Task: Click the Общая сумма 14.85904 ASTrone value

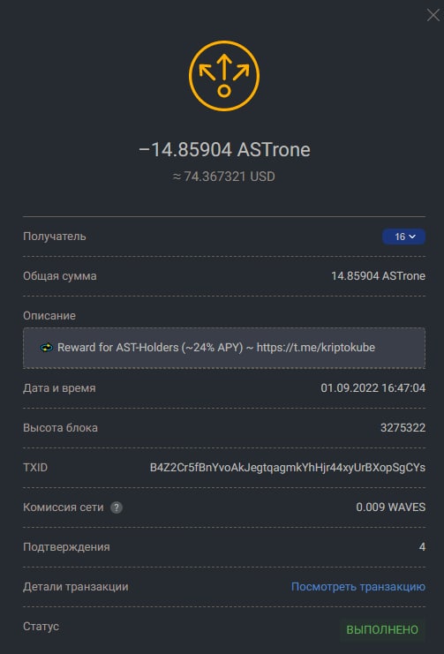Action: (x=378, y=276)
